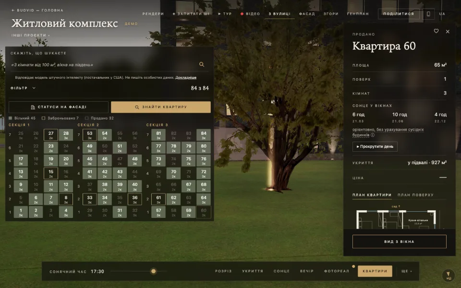Go back to BUDVID головна
This screenshot has height=288, width=461.
(37, 10)
